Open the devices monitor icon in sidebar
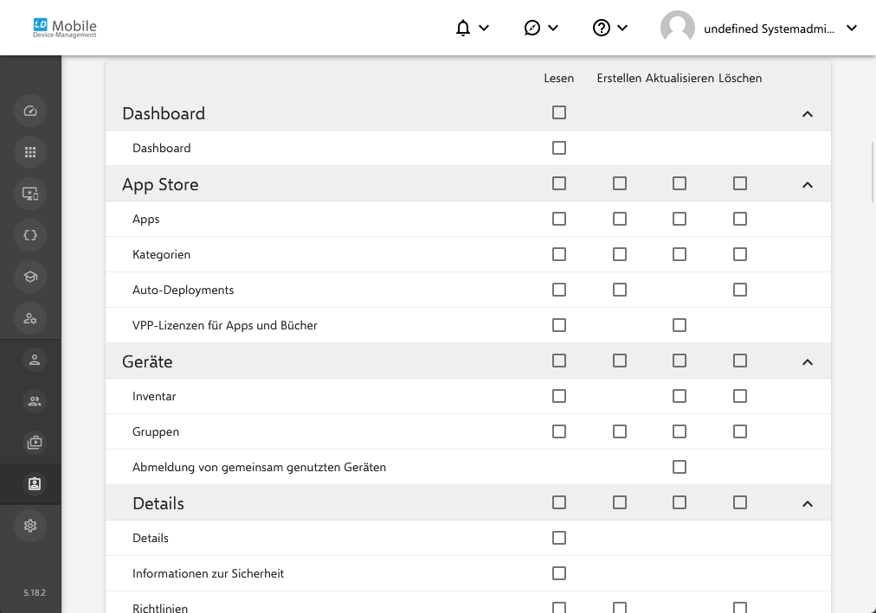The width and height of the screenshot is (876, 613). pyautogui.click(x=30, y=194)
